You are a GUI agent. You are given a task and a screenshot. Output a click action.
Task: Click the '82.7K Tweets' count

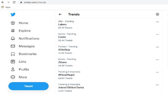pos(65,28)
